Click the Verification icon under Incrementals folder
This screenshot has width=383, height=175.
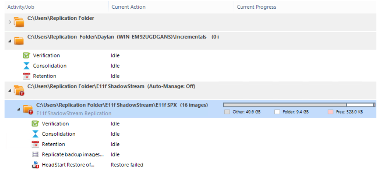point(26,55)
